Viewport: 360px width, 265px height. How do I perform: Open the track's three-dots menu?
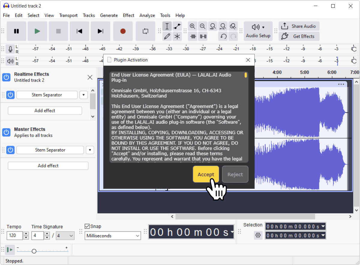341,84
